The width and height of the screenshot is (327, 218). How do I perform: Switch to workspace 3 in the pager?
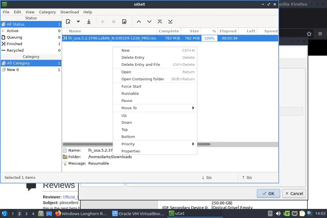pos(26,214)
